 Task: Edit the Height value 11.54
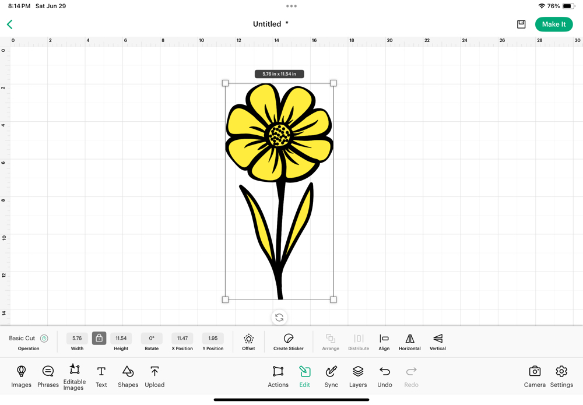(121, 338)
